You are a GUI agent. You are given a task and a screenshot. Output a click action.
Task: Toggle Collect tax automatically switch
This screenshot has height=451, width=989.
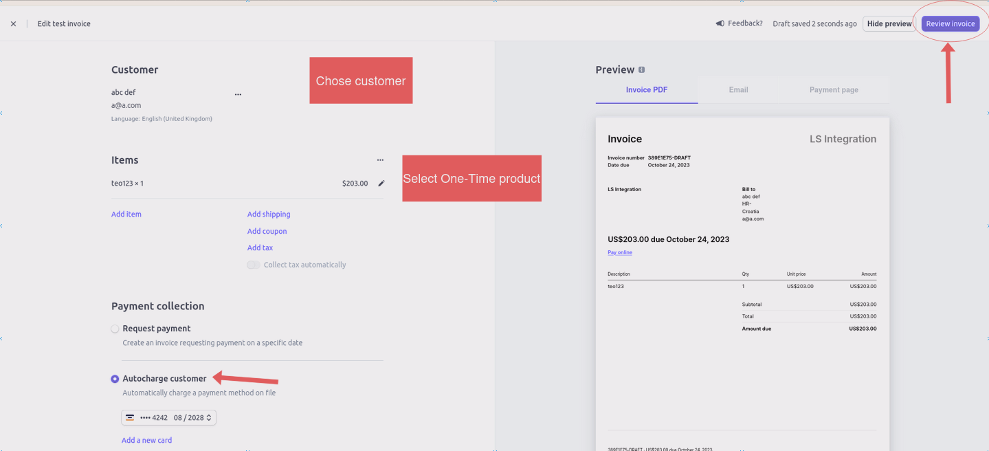pos(254,265)
